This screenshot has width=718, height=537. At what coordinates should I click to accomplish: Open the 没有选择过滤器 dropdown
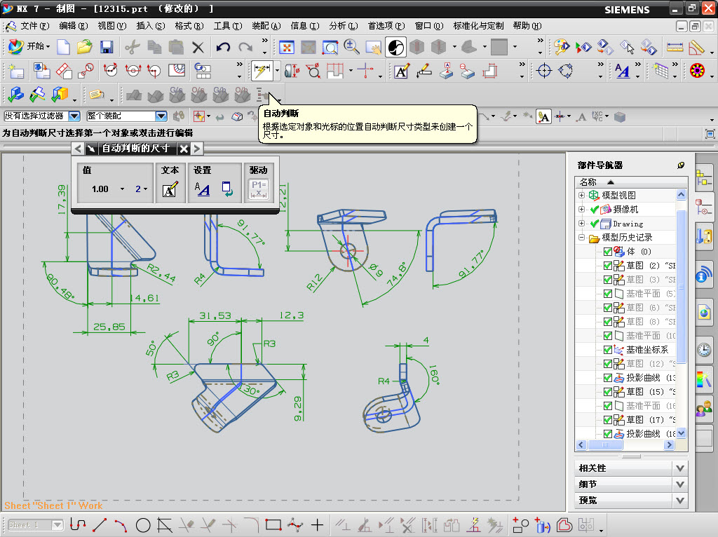point(74,116)
